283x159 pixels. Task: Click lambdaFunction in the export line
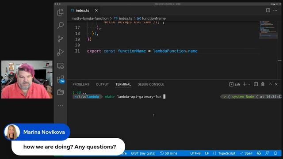coord(169,51)
